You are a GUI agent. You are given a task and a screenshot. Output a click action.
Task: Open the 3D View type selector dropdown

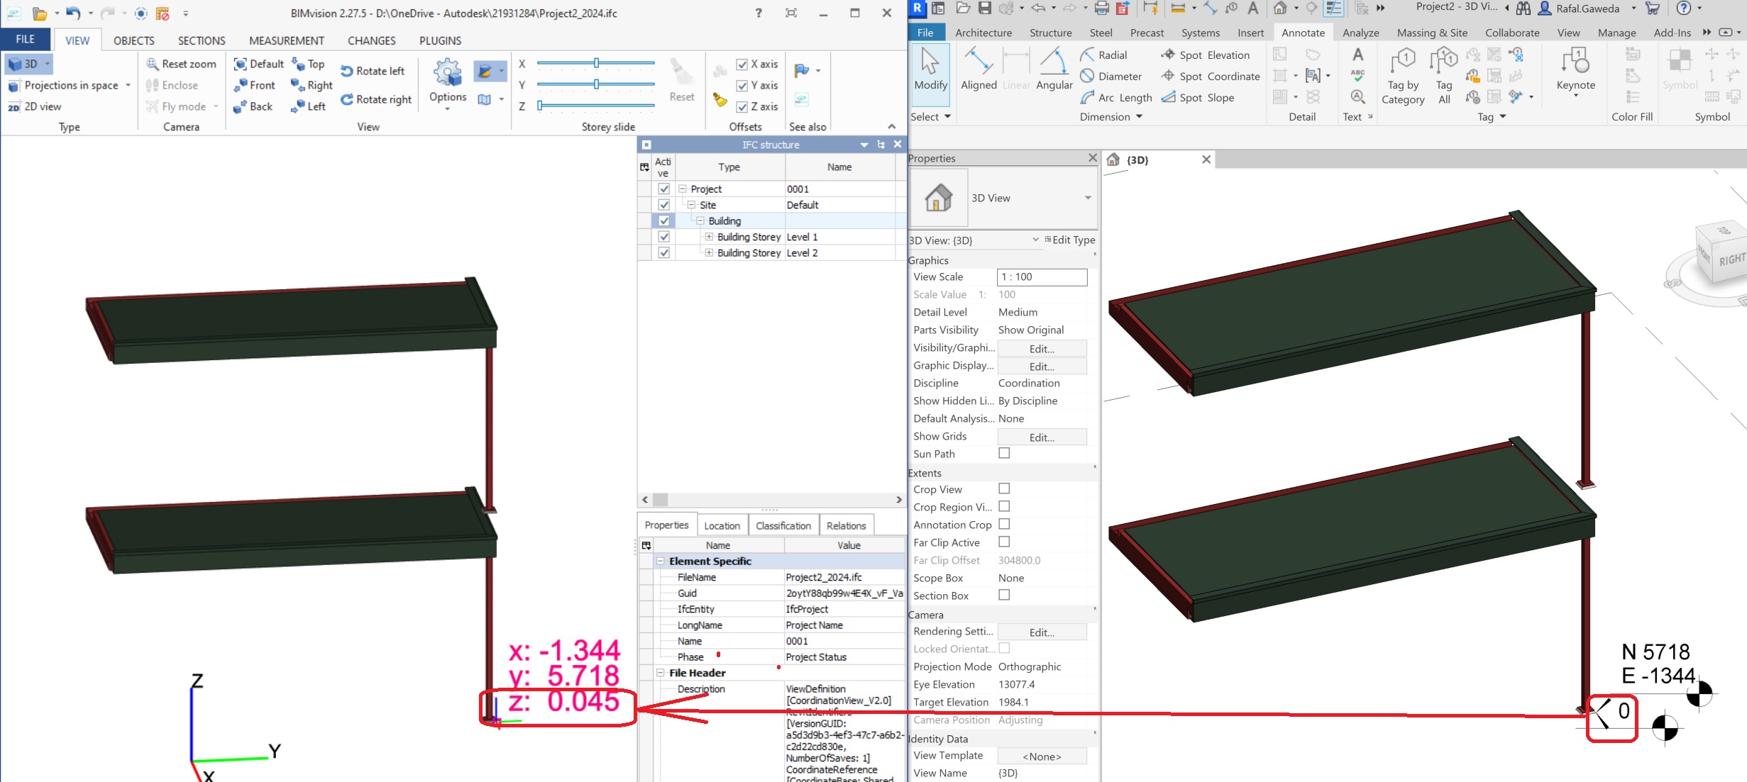[x=1088, y=198]
